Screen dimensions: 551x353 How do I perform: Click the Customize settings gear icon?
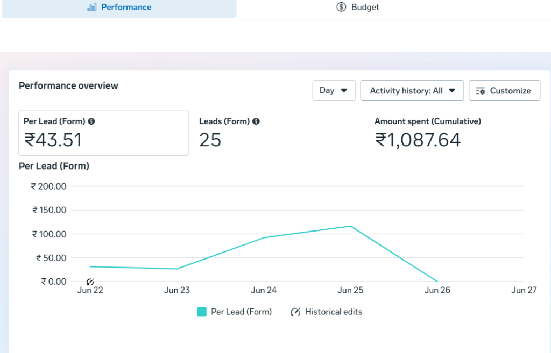(481, 91)
